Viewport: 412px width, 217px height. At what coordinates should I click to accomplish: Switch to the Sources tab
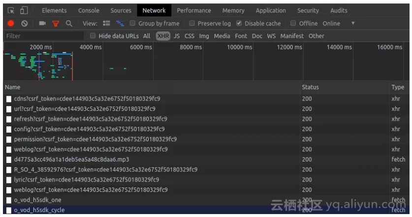pyautogui.click(x=121, y=10)
